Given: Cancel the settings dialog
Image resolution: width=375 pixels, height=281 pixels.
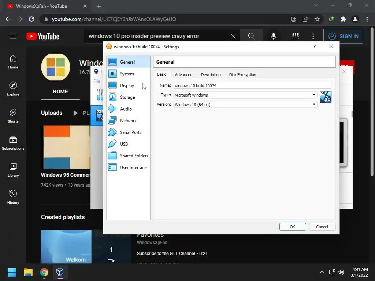Looking at the screenshot, I should point(322,227).
